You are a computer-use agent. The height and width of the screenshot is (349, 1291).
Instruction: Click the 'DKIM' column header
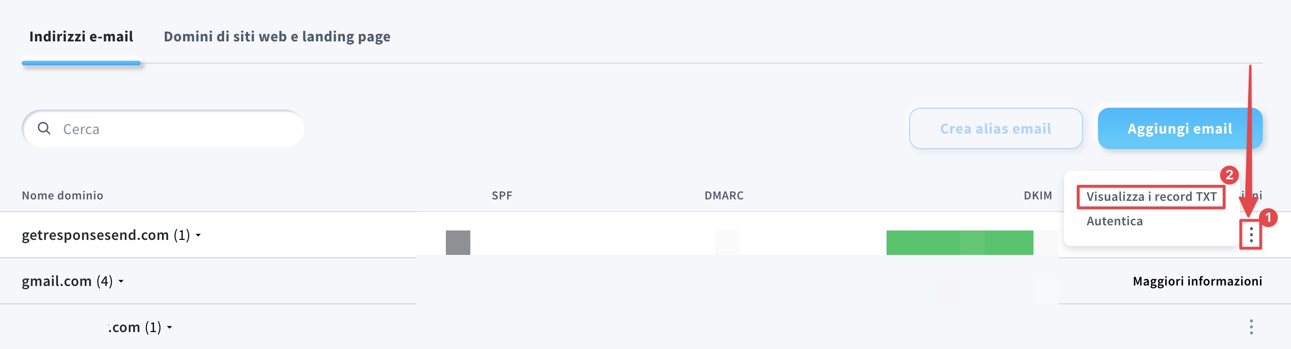1037,196
